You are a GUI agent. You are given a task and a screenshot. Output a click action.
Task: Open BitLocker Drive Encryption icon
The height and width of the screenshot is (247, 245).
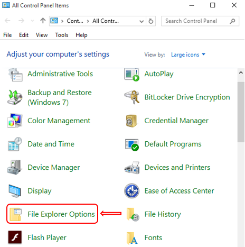(131, 97)
